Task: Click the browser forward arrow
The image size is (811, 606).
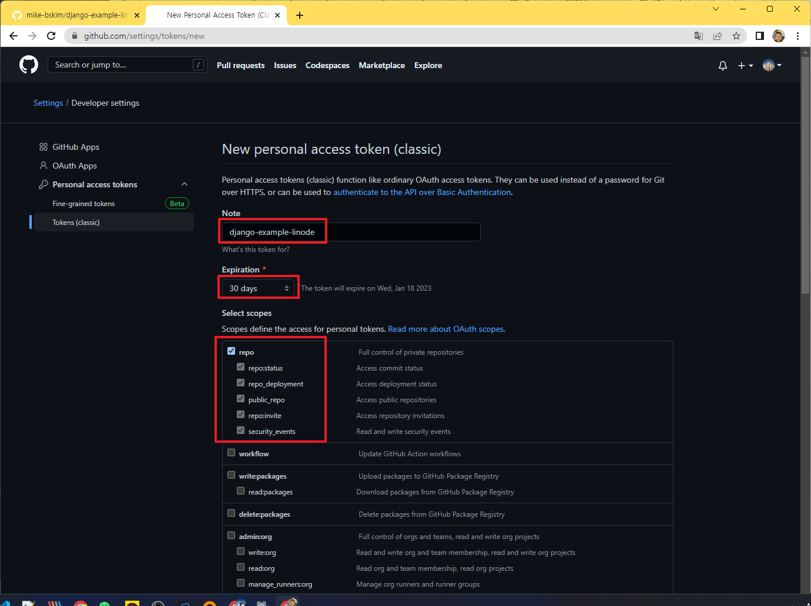Action: coord(32,36)
